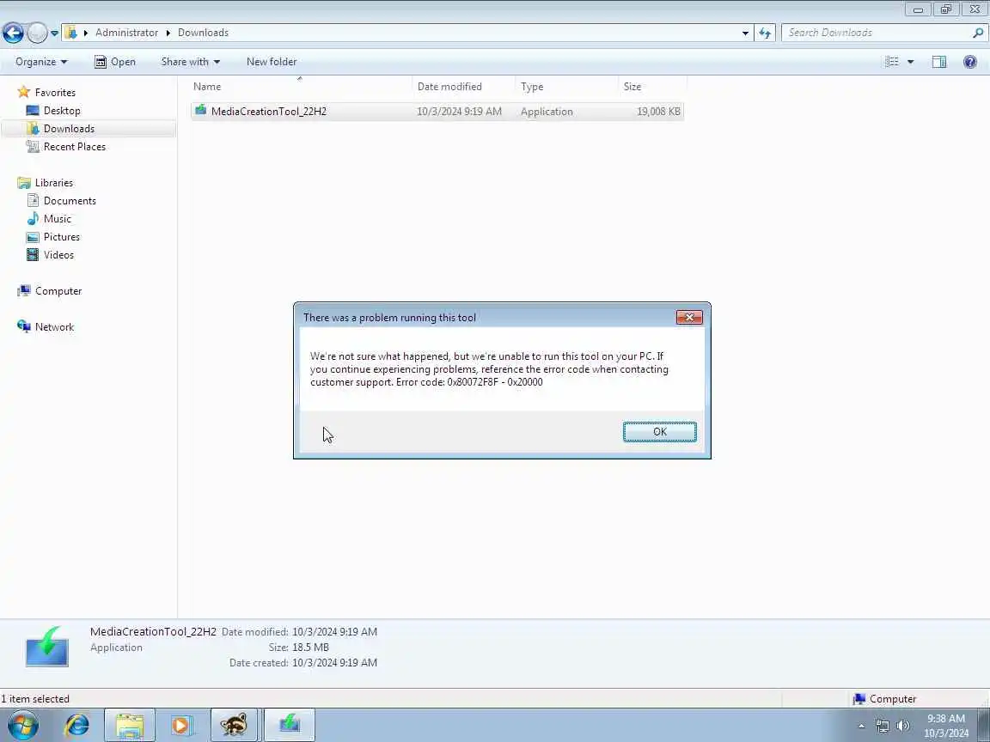
Task: Open Windows Explorer taskbar button
Action: tap(130, 725)
